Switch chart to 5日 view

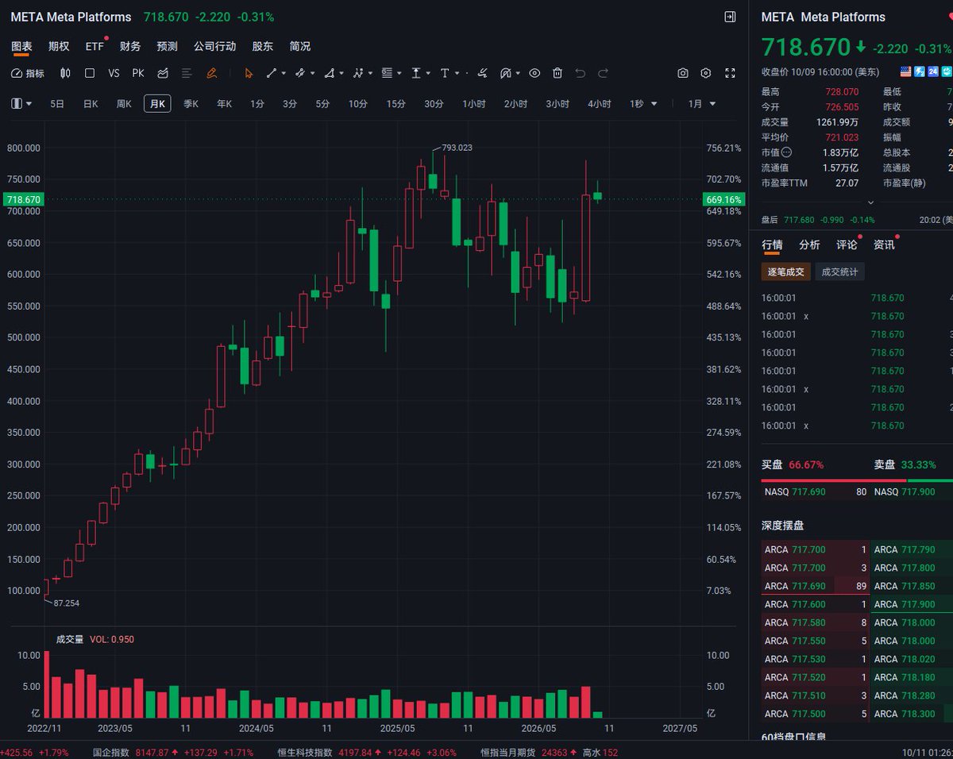click(57, 103)
